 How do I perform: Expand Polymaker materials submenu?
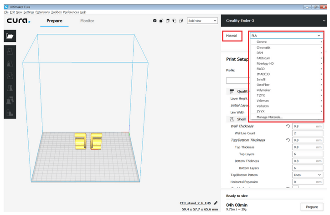(x=287, y=90)
